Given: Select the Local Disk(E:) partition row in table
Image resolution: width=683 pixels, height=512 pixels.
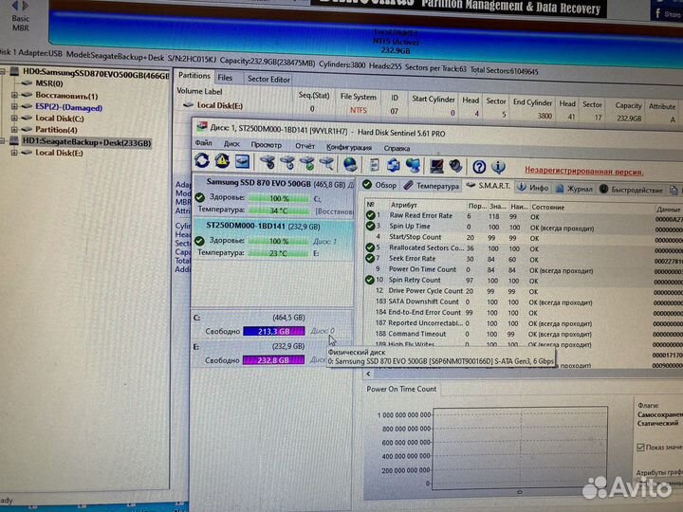Looking at the screenshot, I should pos(427,111).
